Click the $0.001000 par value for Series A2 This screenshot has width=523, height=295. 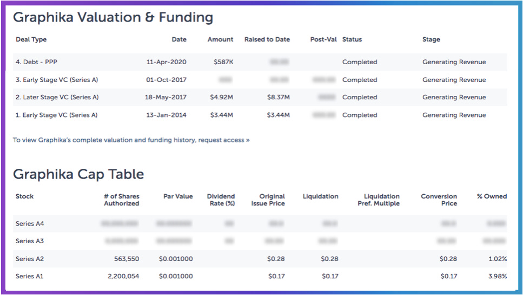[x=176, y=259]
